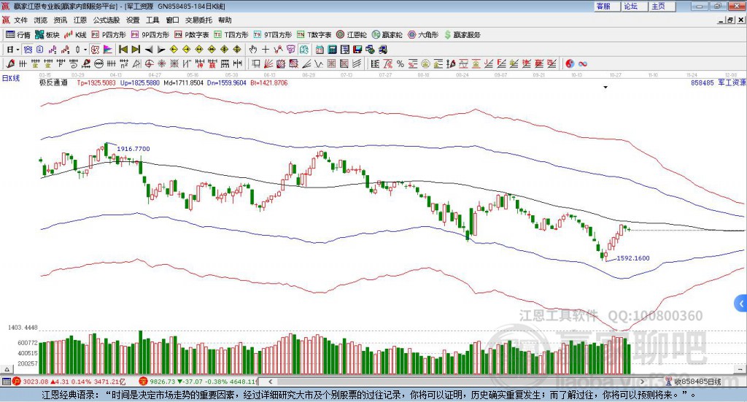Image resolution: width=747 pixels, height=402 pixels.
Task: Go to the 论坛 forum link
Action: (x=631, y=6)
